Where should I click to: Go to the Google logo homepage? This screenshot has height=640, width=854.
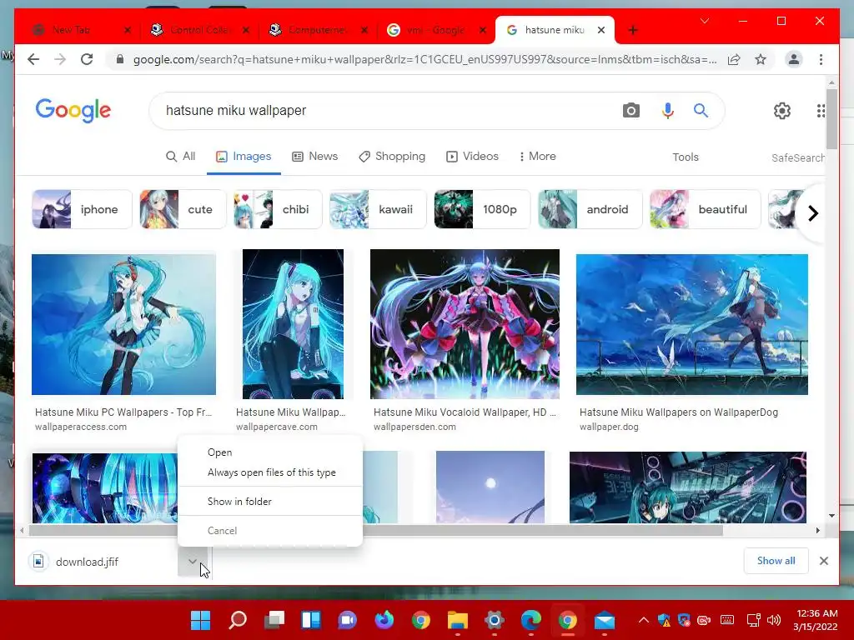point(73,111)
